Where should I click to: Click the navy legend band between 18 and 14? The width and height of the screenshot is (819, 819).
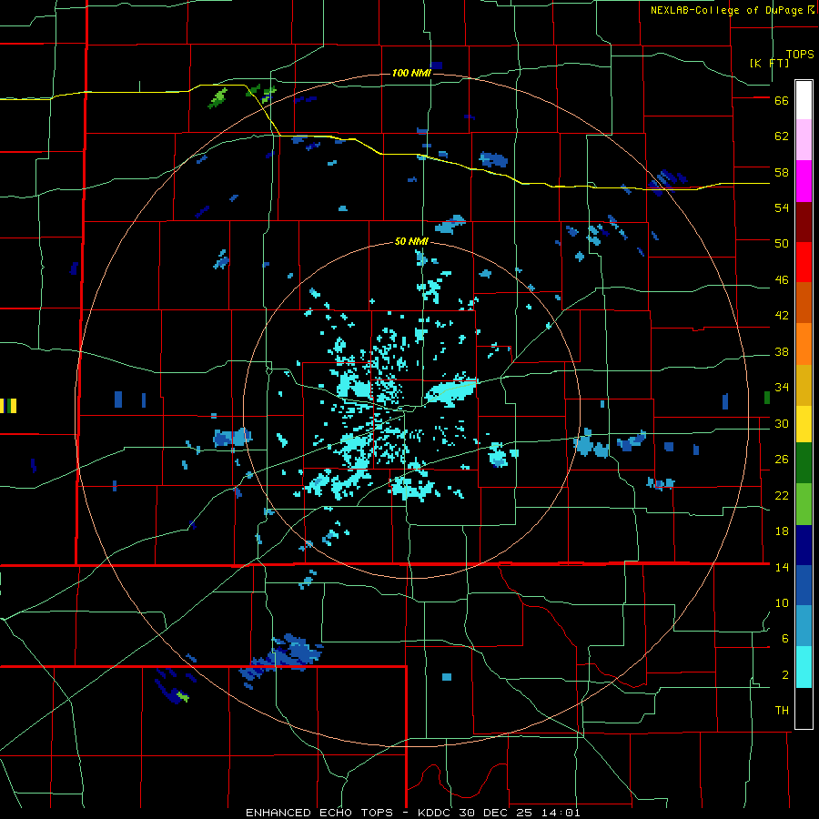804,545
